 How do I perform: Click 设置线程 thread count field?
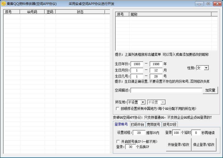[139, 133]
